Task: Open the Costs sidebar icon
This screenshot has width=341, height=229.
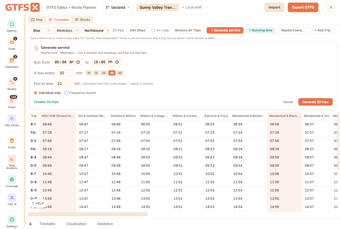Action: (x=12, y=141)
